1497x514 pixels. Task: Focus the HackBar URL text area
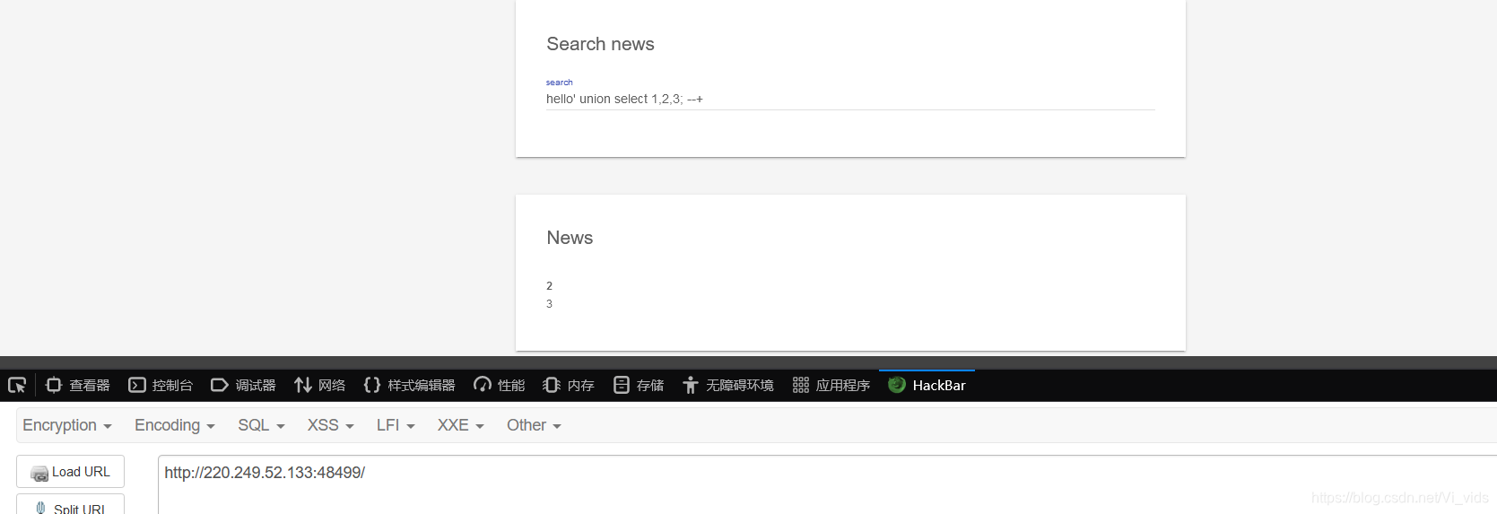click(827, 484)
